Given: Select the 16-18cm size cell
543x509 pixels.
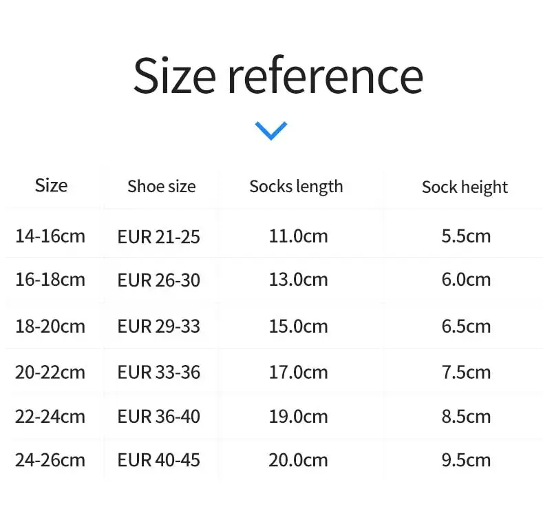Looking at the screenshot, I should pyautogui.click(x=50, y=280).
